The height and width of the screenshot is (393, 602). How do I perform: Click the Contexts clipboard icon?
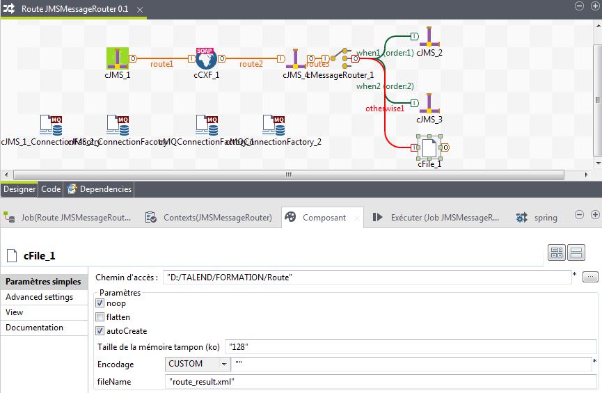tap(150, 217)
